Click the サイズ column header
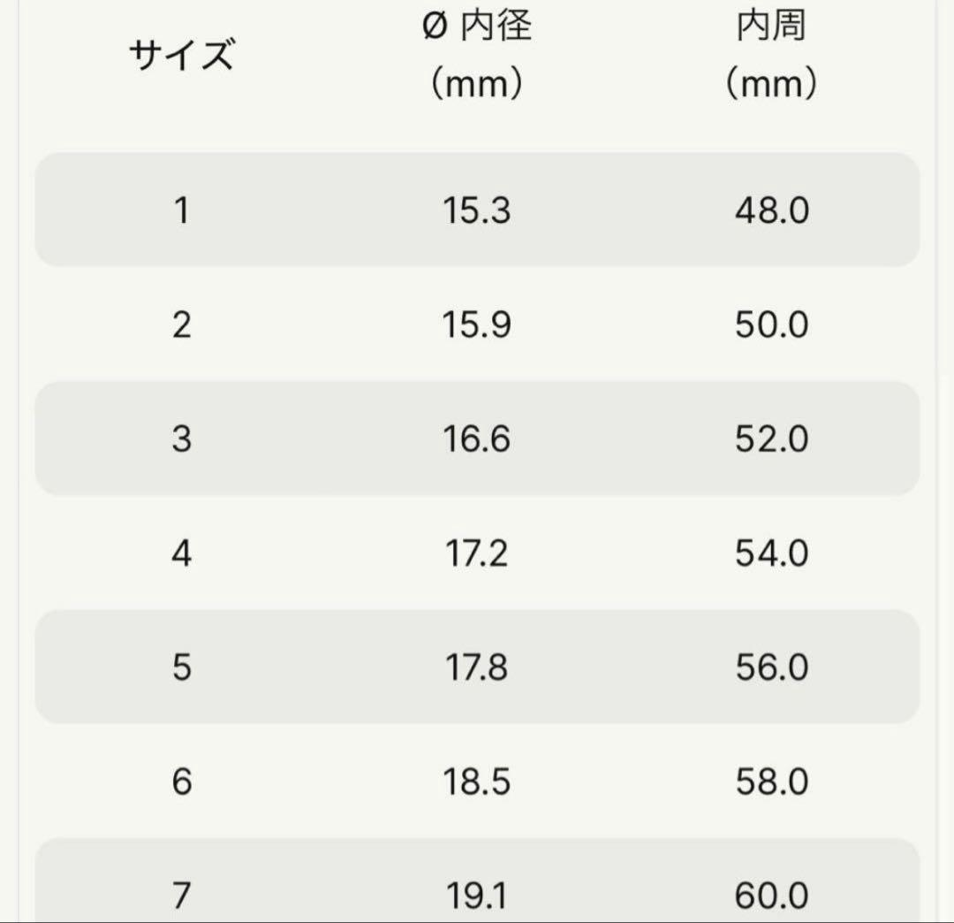Screen dimensions: 954x923 tap(181, 57)
